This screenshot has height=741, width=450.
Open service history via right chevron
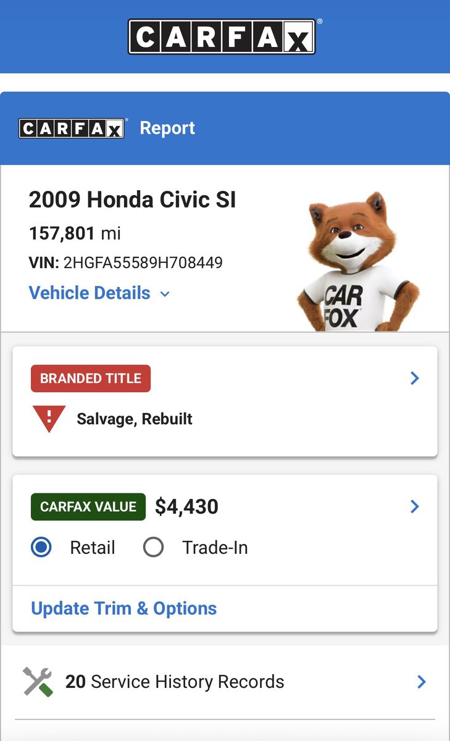click(x=422, y=682)
